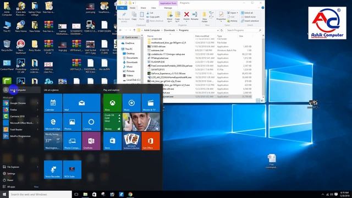The width and height of the screenshot is (352, 198).
Task: Open the Money tile
Action: [112, 122]
